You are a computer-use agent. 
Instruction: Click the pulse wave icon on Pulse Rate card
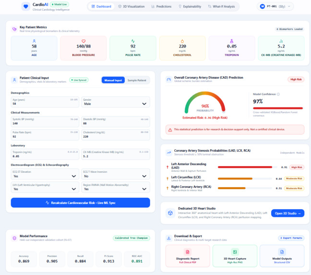click(133, 41)
